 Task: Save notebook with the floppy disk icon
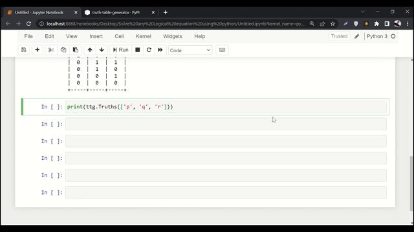[24, 50]
